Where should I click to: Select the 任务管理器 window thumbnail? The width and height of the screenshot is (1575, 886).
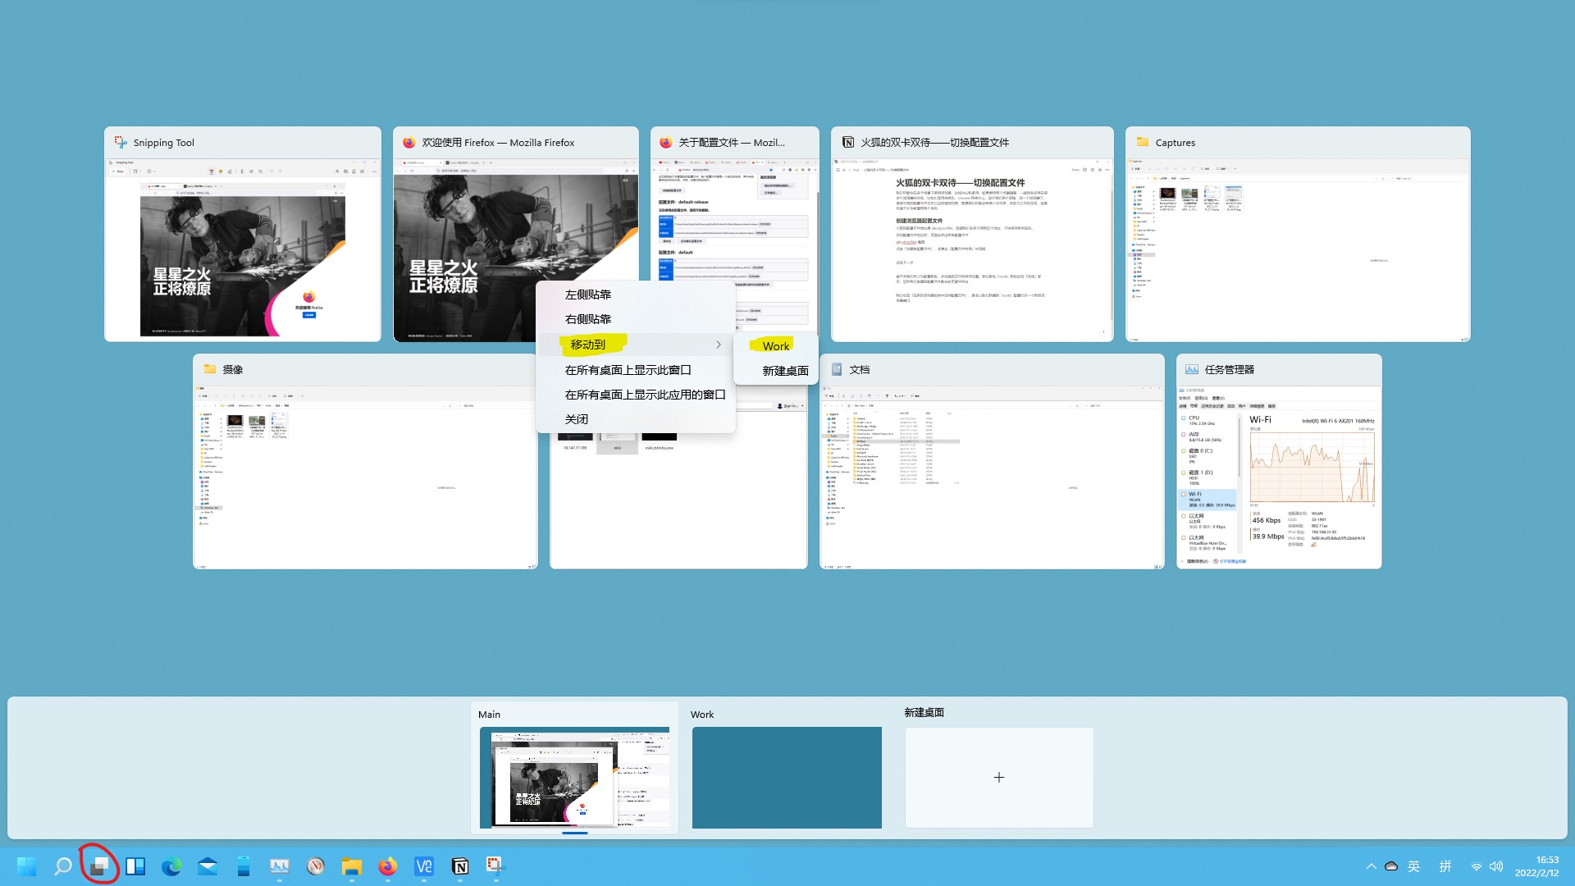pos(1278,476)
